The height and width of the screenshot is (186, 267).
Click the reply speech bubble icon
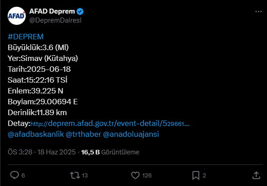coord(14,175)
